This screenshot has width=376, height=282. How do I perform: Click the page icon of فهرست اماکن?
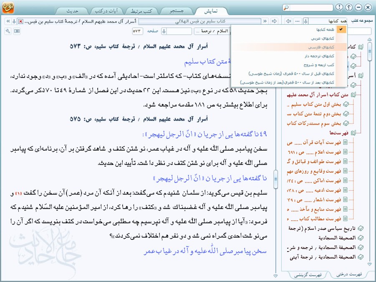[x=345, y=180]
